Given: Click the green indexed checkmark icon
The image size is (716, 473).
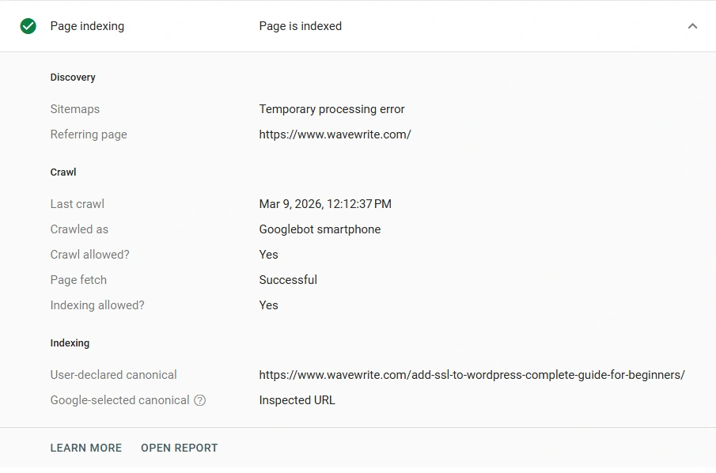Looking at the screenshot, I should tap(28, 26).
